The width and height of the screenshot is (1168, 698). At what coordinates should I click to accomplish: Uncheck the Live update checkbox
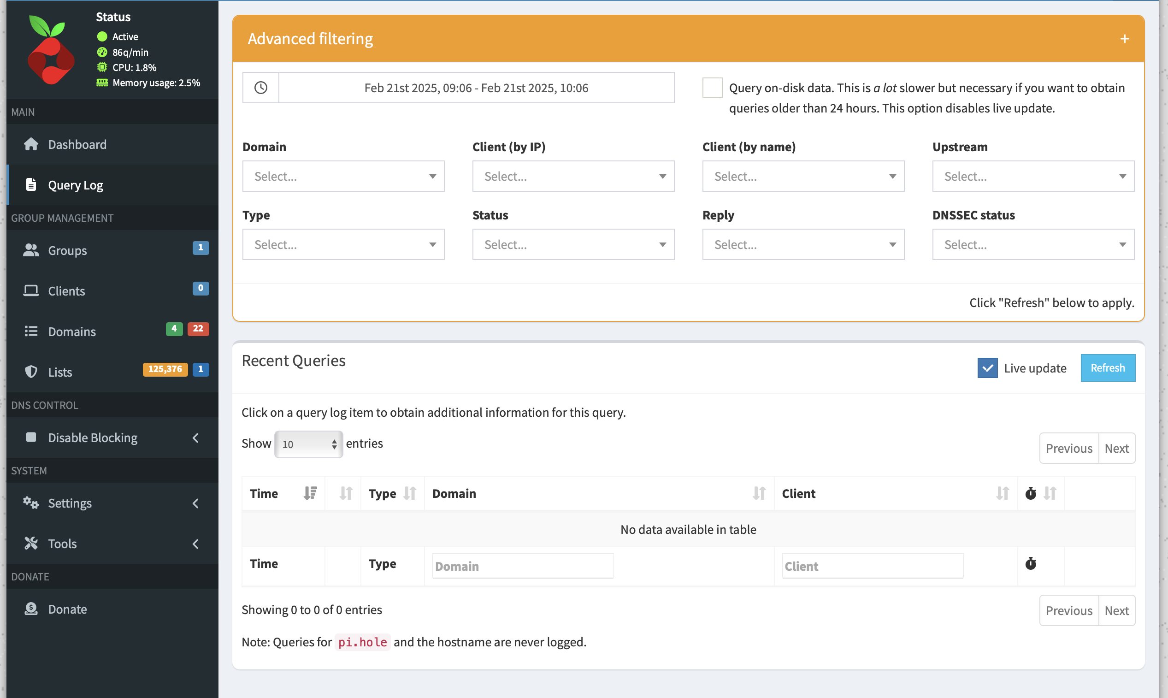tap(987, 368)
